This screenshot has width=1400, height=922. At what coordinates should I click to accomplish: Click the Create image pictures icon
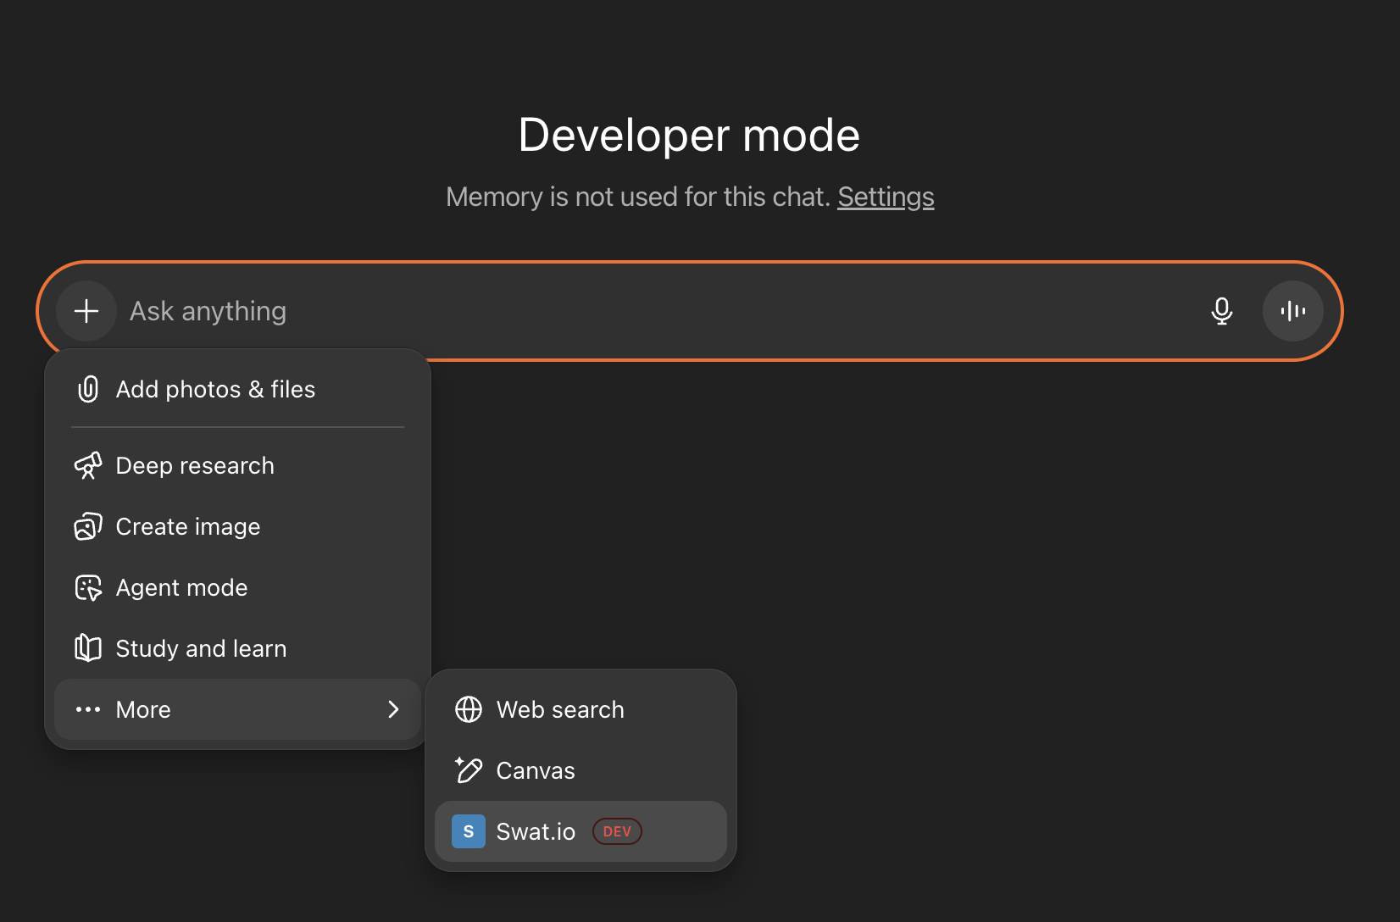(88, 526)
